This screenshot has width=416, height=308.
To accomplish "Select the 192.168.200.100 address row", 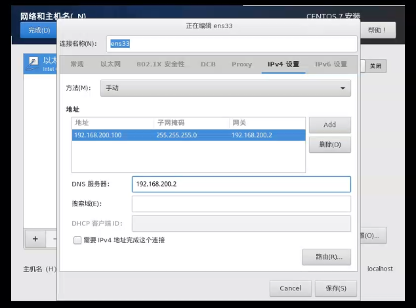I will [188, 135].
